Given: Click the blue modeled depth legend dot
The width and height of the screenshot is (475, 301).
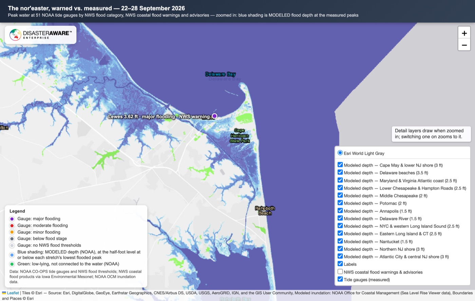Looking at the screenshot, I should point(12,255).
